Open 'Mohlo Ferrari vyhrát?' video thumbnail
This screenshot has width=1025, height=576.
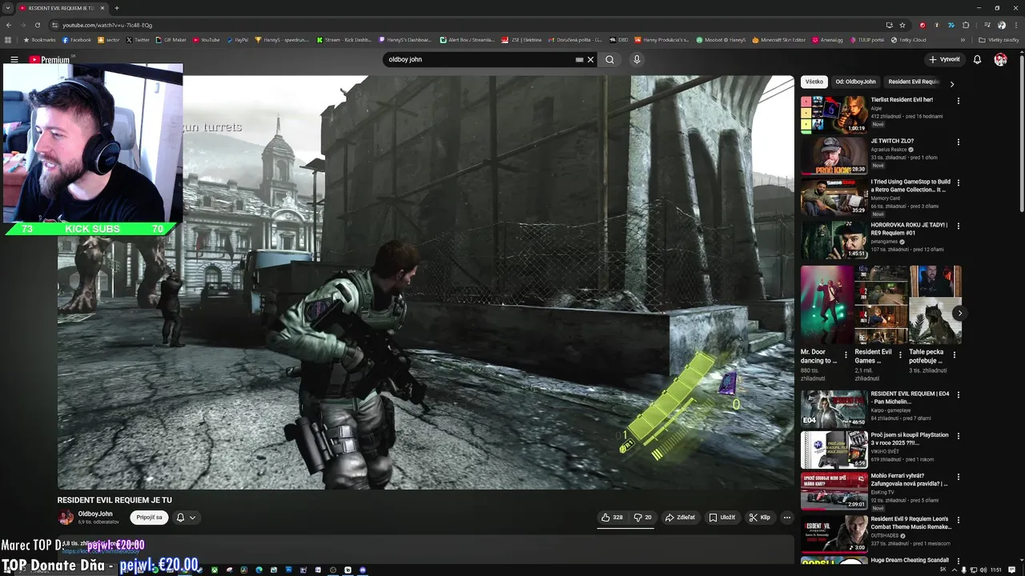click(834, 490)
